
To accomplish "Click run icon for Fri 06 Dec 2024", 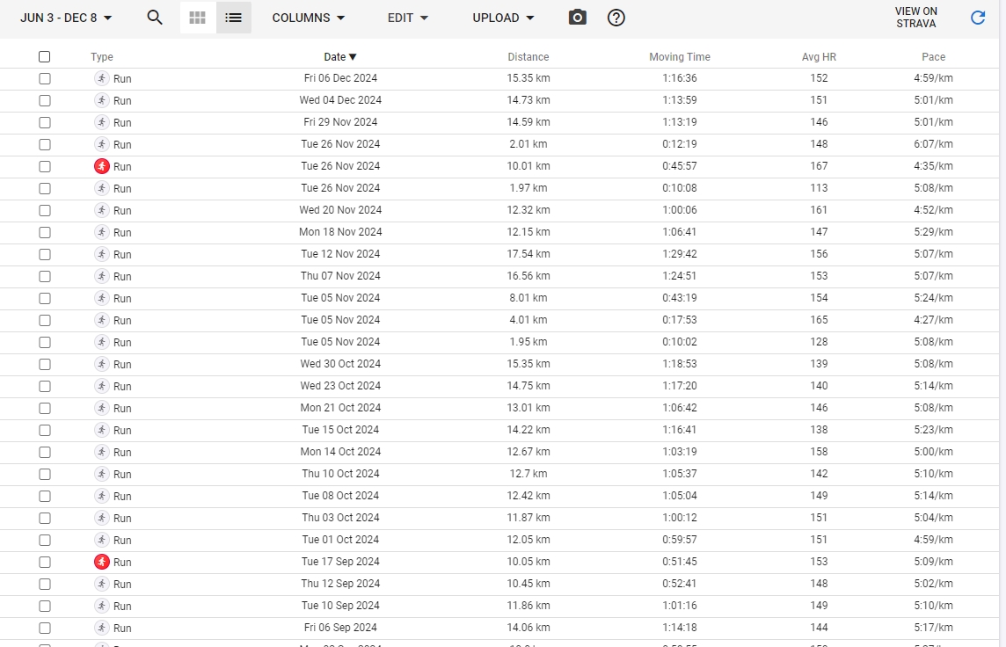I will 102,78.
